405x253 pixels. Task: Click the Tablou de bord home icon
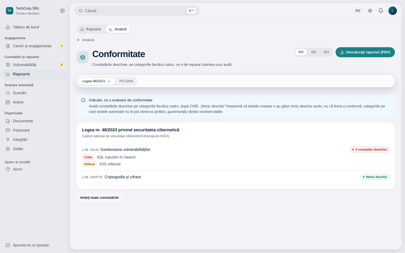[x=8, y=27]
